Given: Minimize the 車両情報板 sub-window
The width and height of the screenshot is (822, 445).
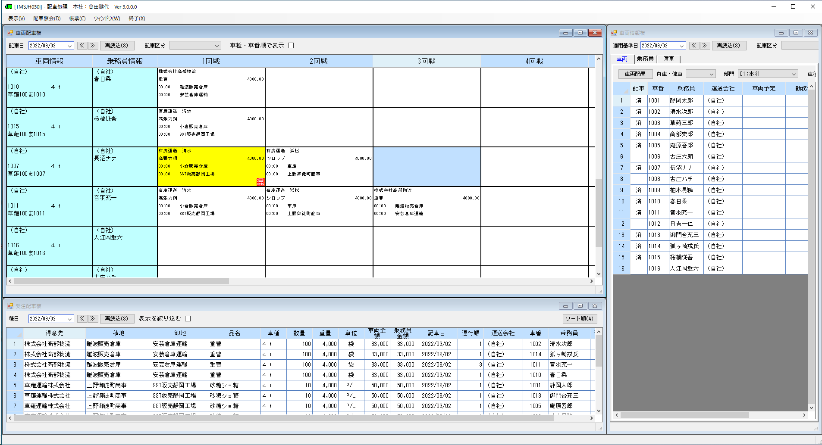Looking at the screenshot, I should point(781,33).
